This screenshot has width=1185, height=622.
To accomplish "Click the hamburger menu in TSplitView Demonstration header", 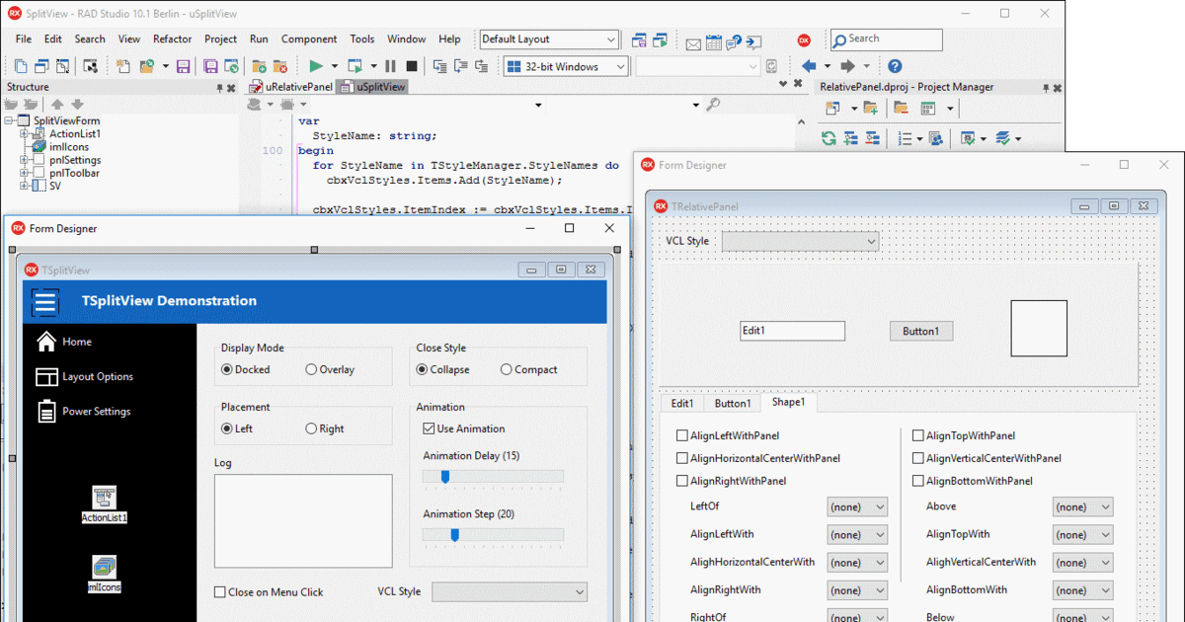I will coord(44,302).
